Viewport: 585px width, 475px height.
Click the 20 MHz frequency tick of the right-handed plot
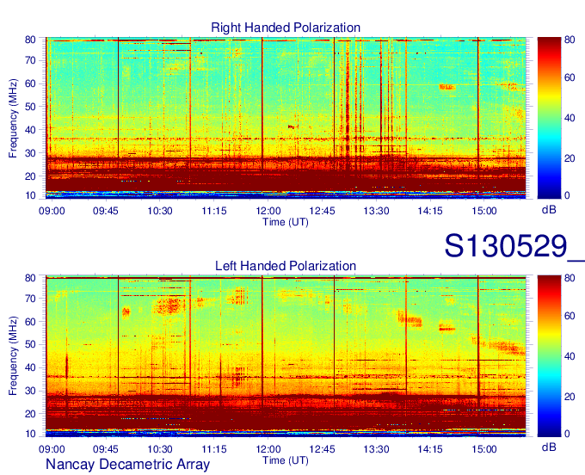[x=30, y=176]
